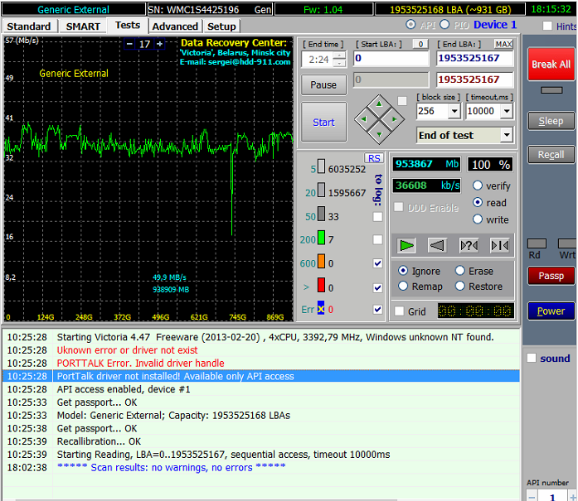Switch to the SMART tab
Viewport: 578px width, 501px height.
pyautogui.click(x=83, y=26)
